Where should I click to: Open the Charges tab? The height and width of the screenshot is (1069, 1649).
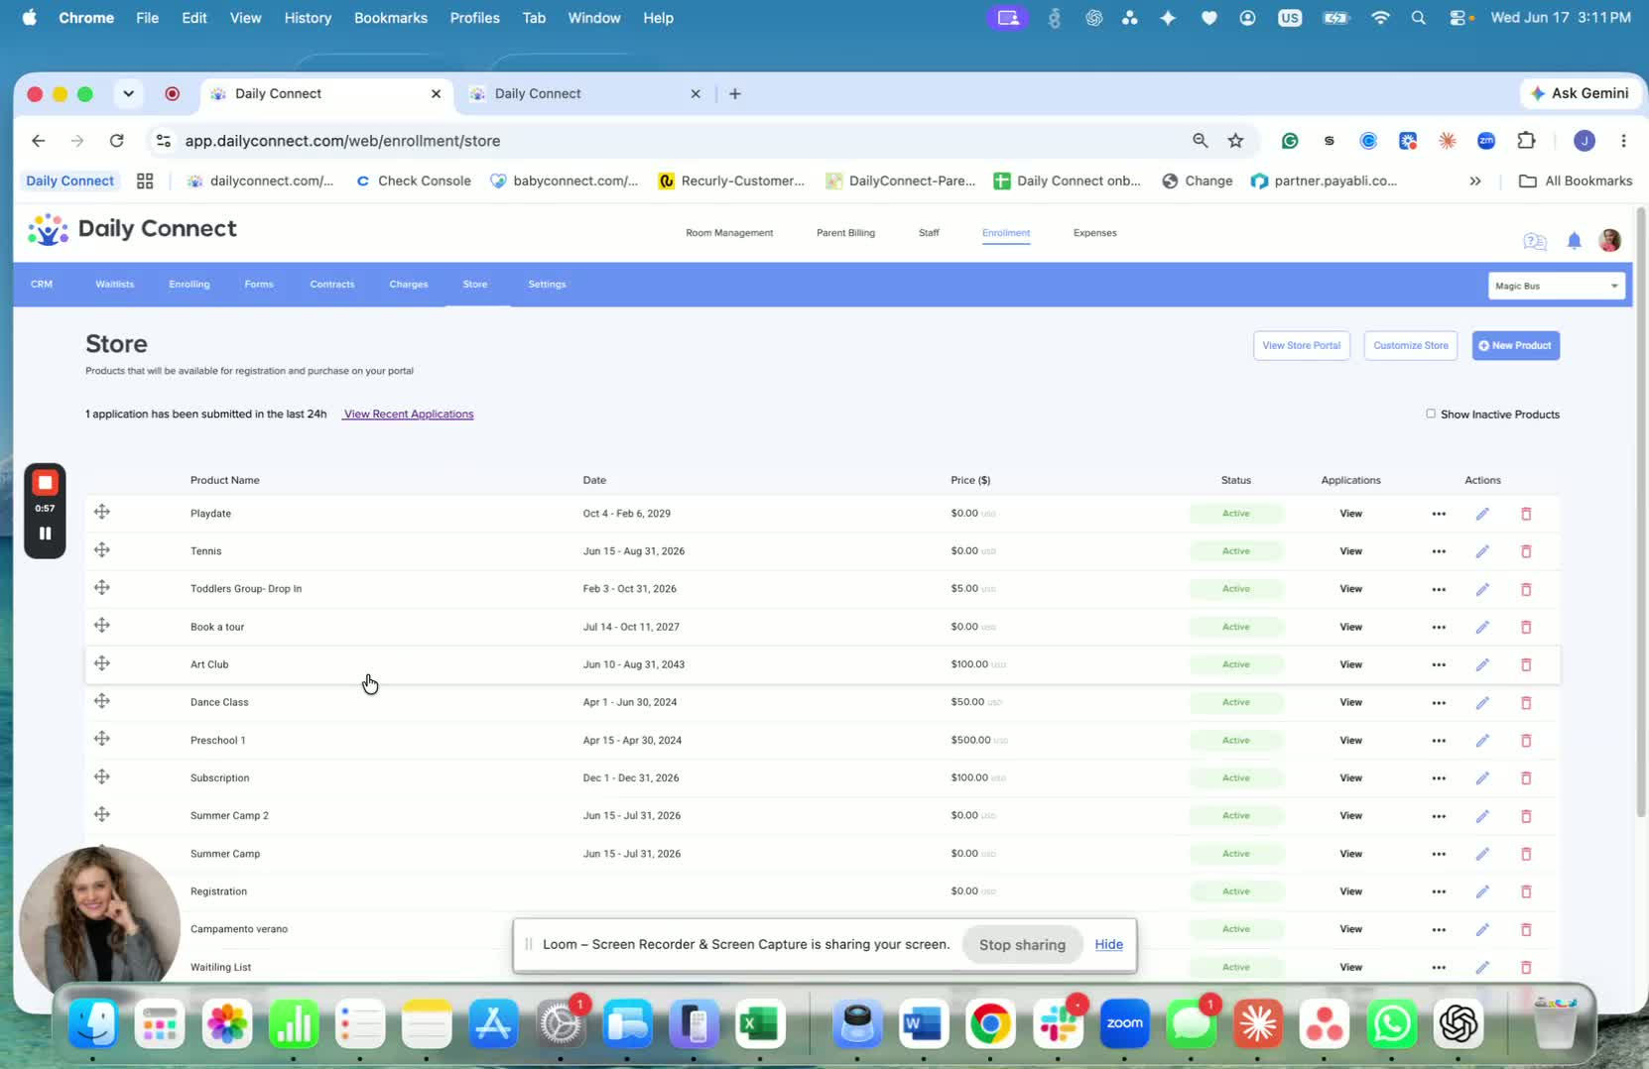pos(409,285)
